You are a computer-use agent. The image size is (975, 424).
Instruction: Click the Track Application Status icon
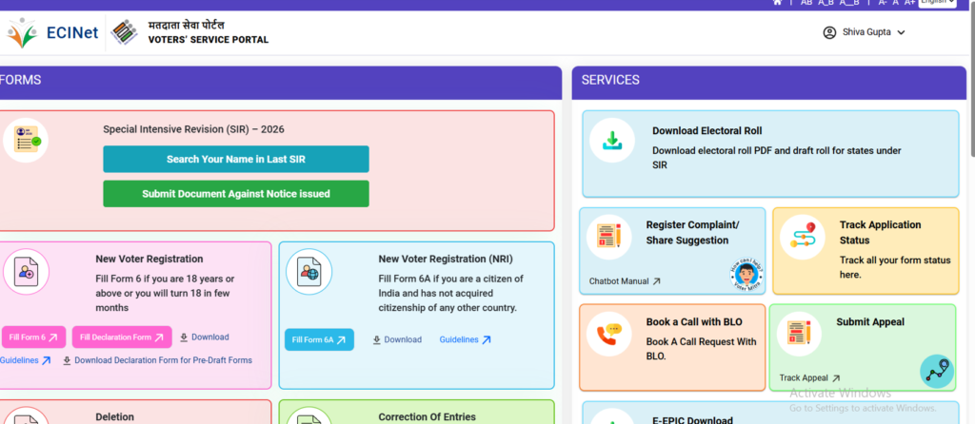click(x=802, y=238)
